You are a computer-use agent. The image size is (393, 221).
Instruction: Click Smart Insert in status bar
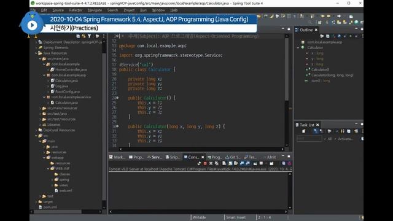click(236, 217)
